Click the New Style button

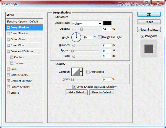point(149,29)
